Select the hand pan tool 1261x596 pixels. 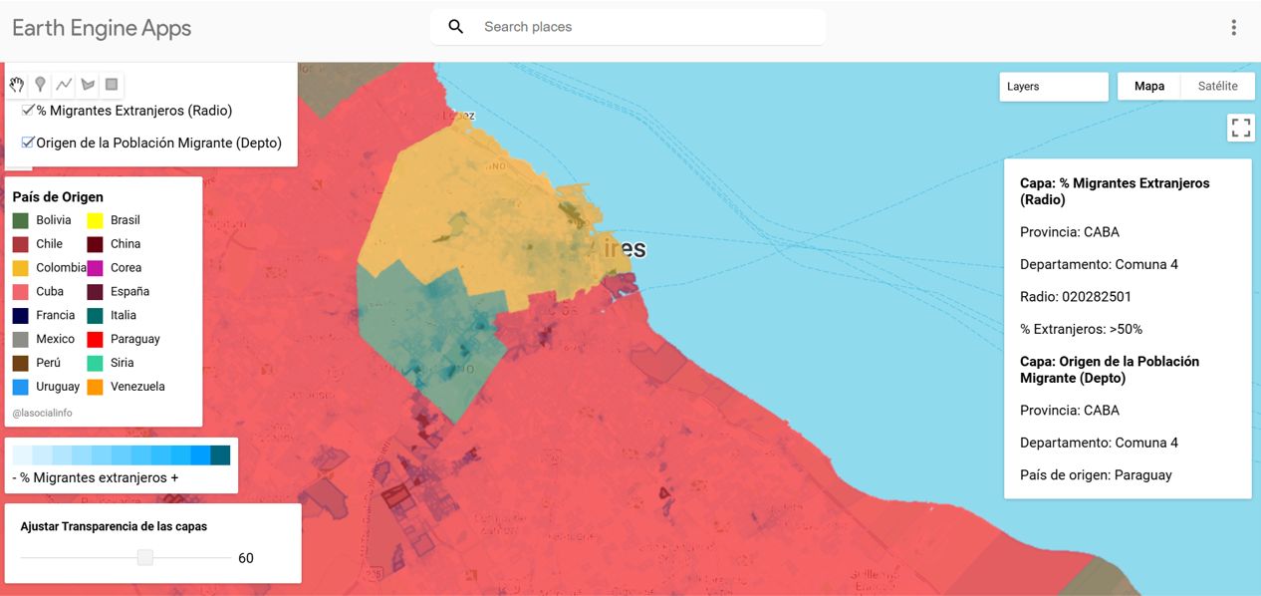coord(17,85)
